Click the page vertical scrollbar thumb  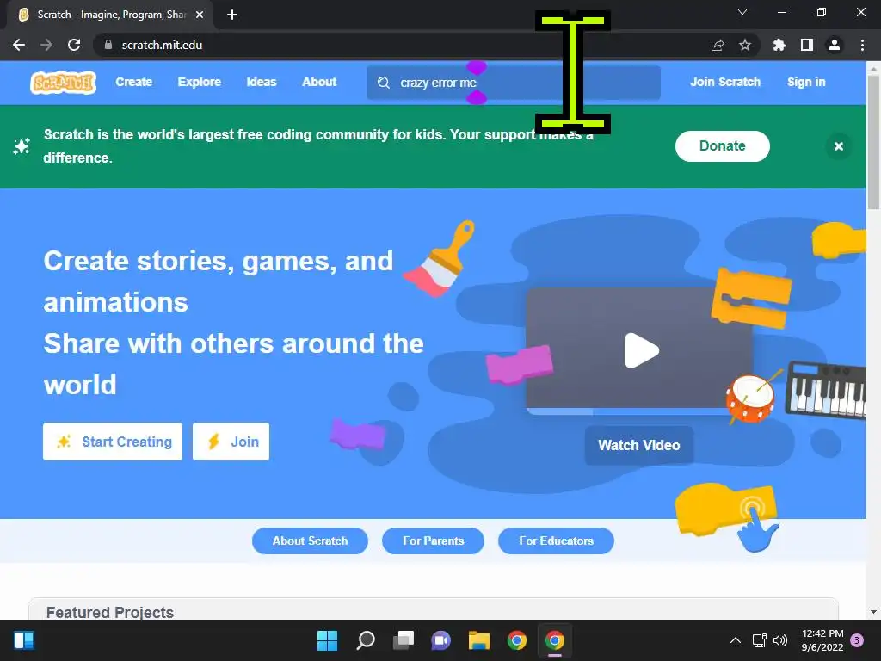pos(874,142)
